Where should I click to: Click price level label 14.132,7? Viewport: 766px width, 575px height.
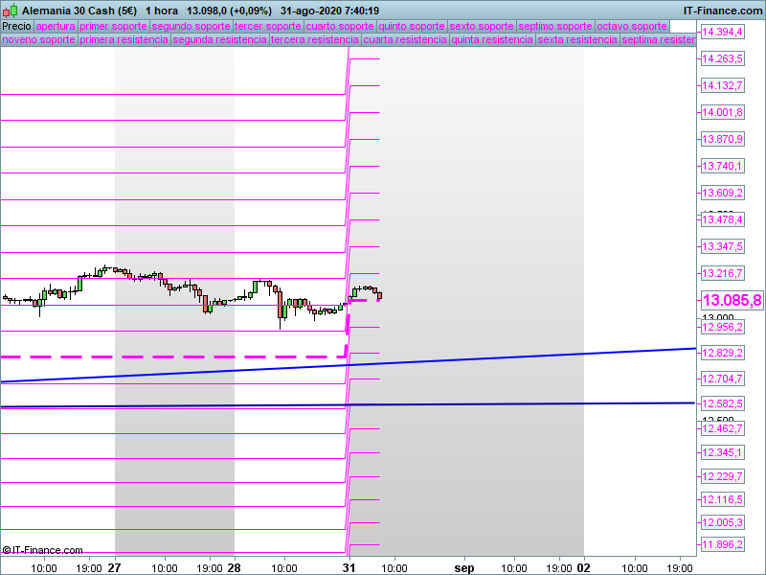[723, 85]
